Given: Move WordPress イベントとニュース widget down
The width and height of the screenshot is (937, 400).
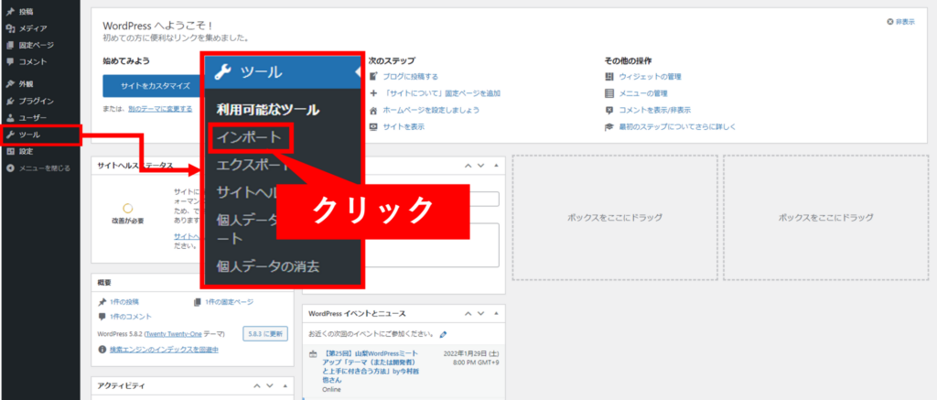Looking at the screenshot, I should click(x=480, y=314).
